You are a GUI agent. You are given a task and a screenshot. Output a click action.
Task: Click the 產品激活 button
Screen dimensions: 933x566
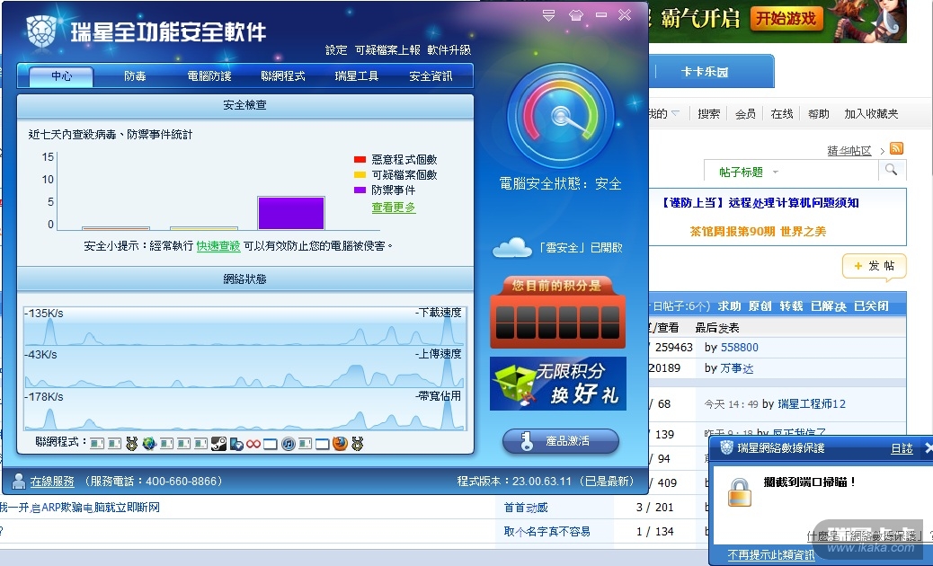click(x=561, y=441)
